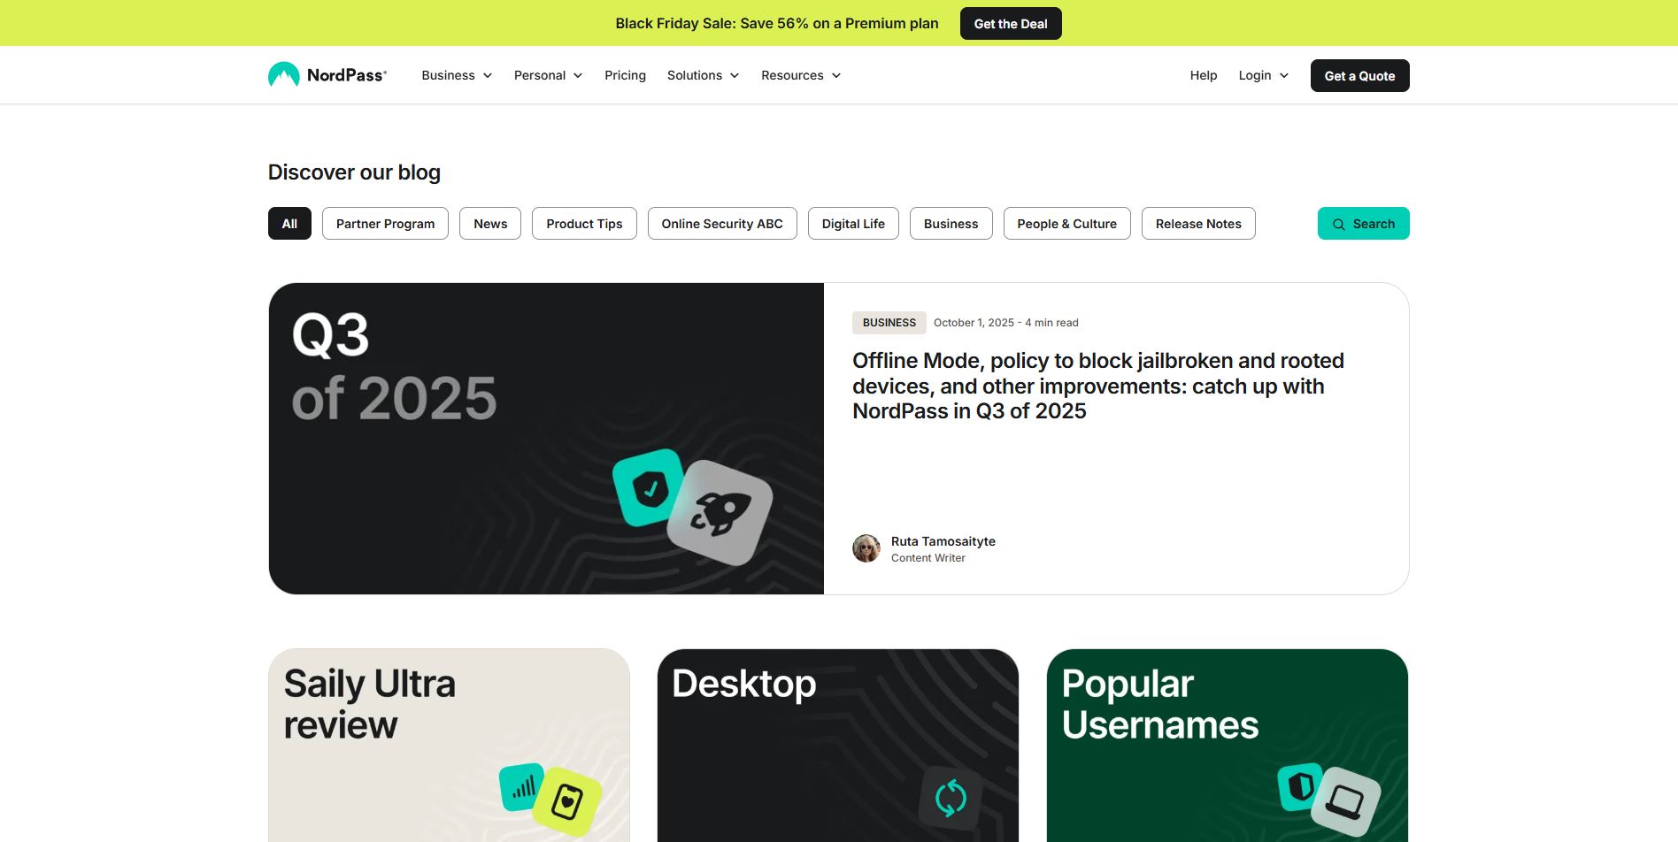The image size is (1678, 842).
Task: Select the All blog filter
Action: pos(289,224)
